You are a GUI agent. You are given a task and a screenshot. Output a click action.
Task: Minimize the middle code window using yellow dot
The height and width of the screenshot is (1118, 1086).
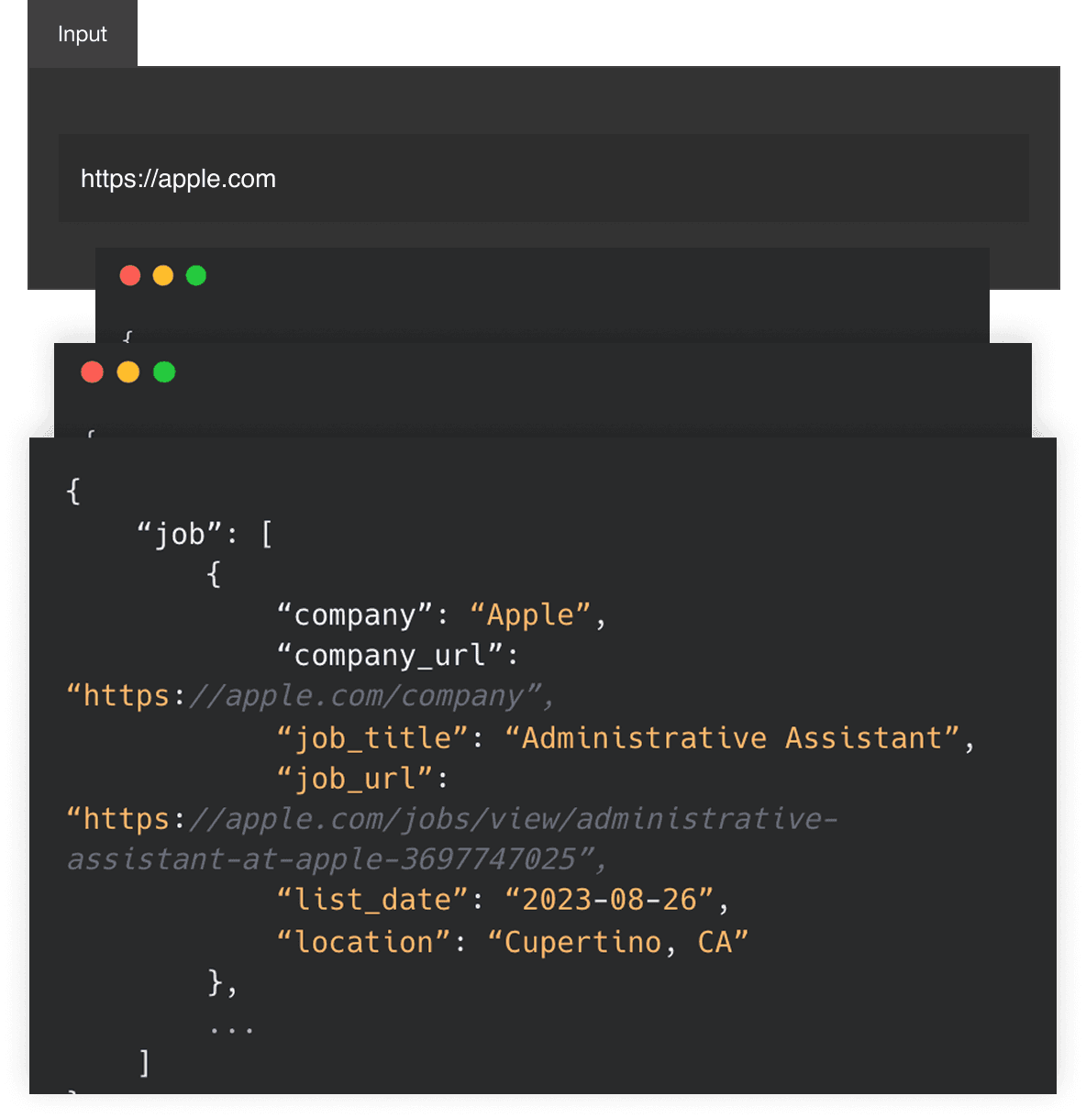click(x=128, y=371)
